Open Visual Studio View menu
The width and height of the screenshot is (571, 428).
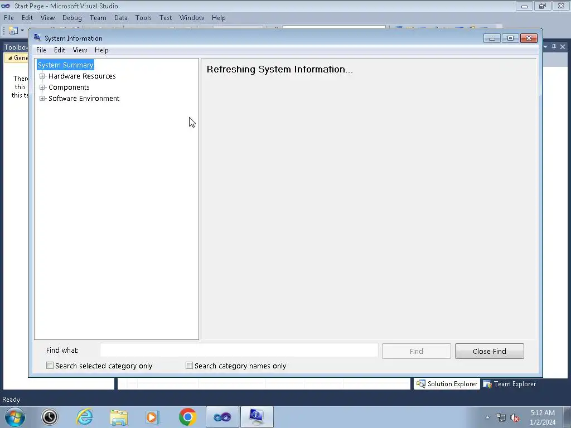[48, 18]
